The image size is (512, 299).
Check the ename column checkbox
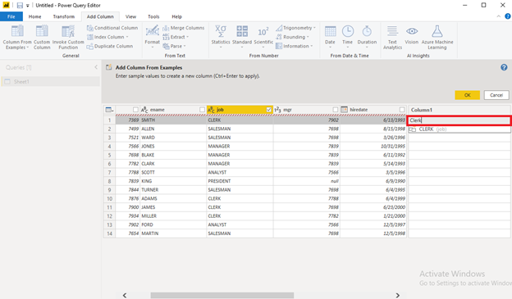[202, 110]
